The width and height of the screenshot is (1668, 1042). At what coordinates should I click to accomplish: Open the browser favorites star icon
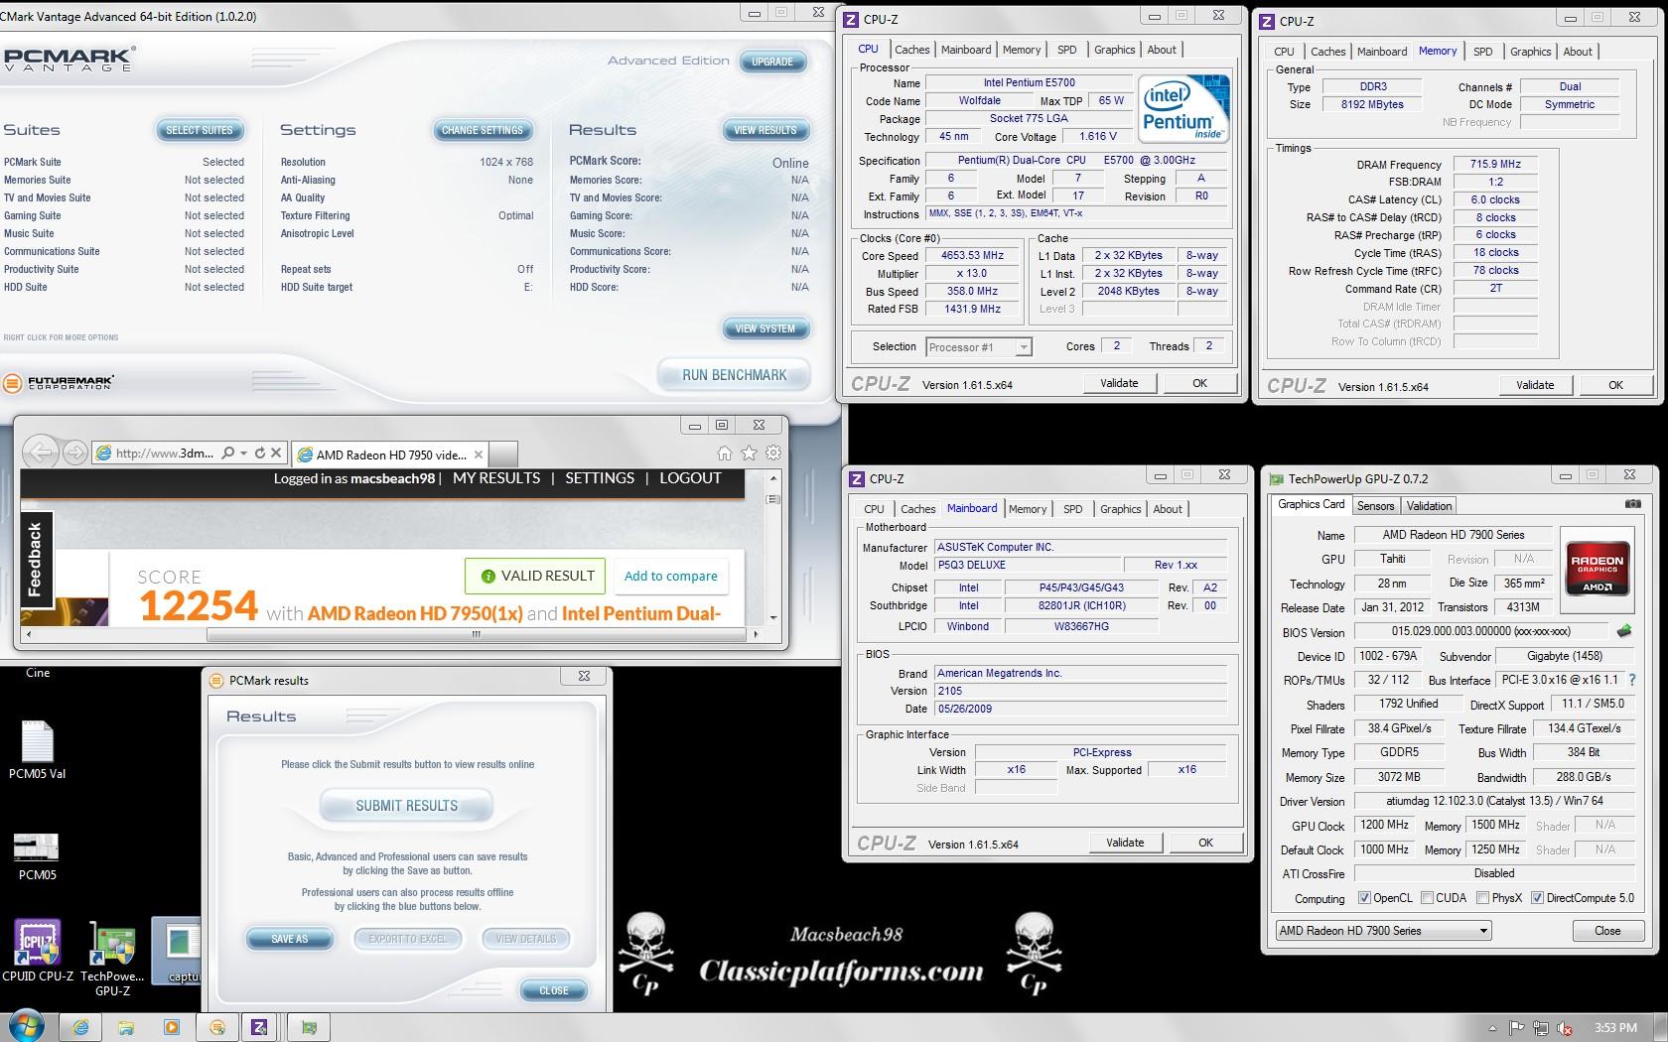(749, 454)
